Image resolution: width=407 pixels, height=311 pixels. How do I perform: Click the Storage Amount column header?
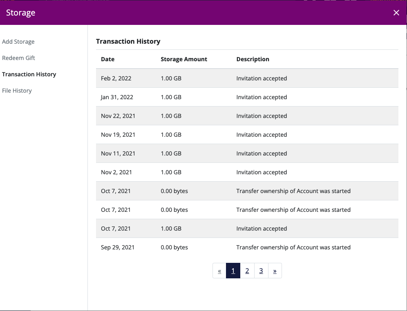[184, 59]
